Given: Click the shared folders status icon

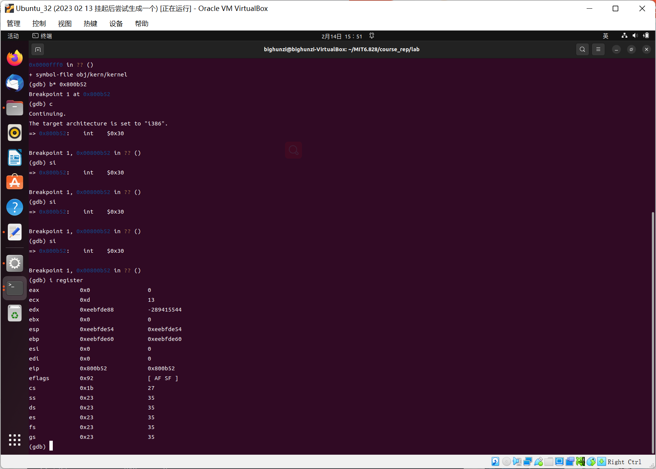Looking at the screenshot, I should click(x=549, y=461).
